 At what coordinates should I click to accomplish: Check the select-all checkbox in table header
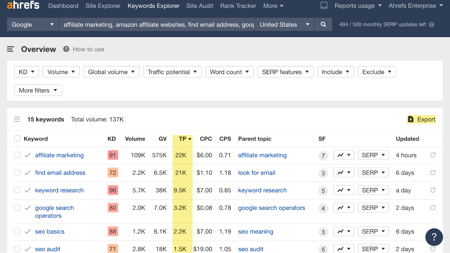click(x=17, y=138)
